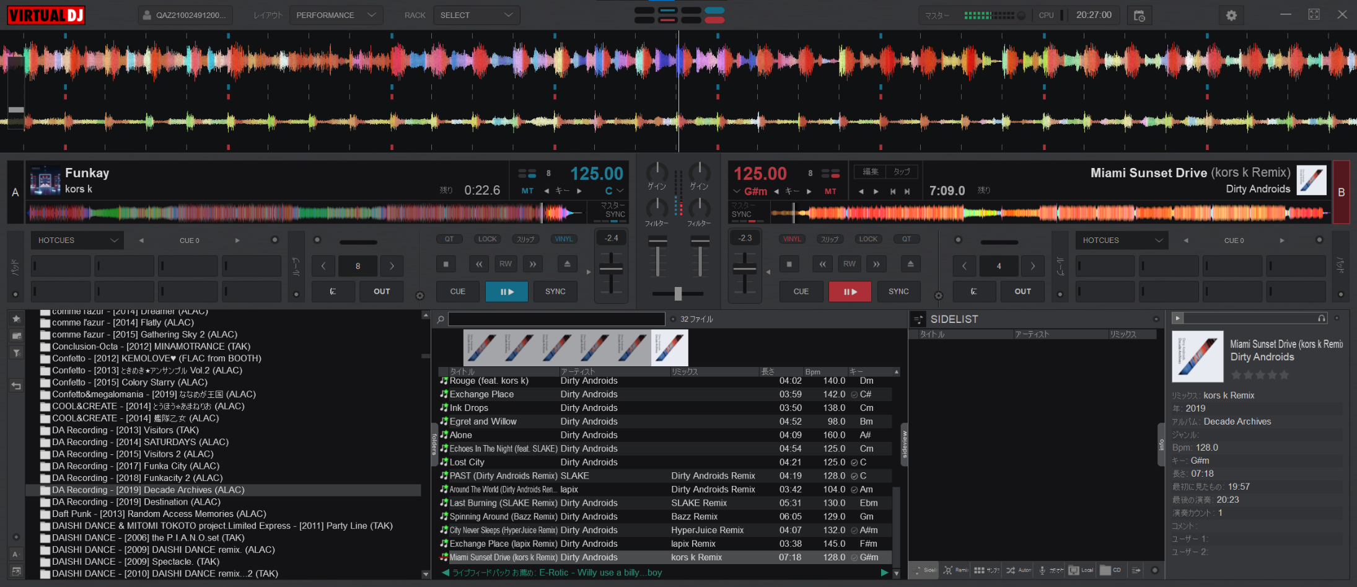Click the Sidelist header icon

point(918,319)
